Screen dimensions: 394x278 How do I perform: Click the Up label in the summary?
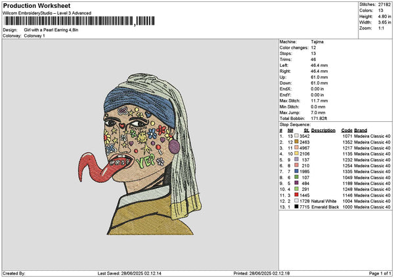pyautogui.click(x=282, y=77)
